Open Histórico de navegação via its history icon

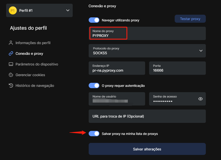[11, 85]
